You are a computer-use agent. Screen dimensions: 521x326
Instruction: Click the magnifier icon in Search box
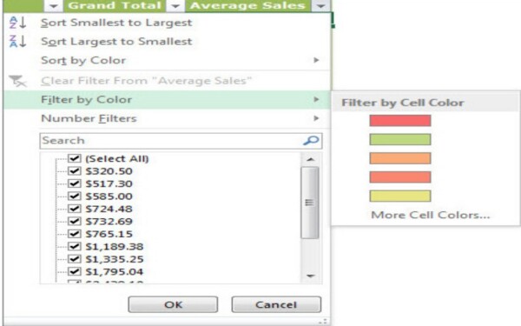[x=311, y=140]
